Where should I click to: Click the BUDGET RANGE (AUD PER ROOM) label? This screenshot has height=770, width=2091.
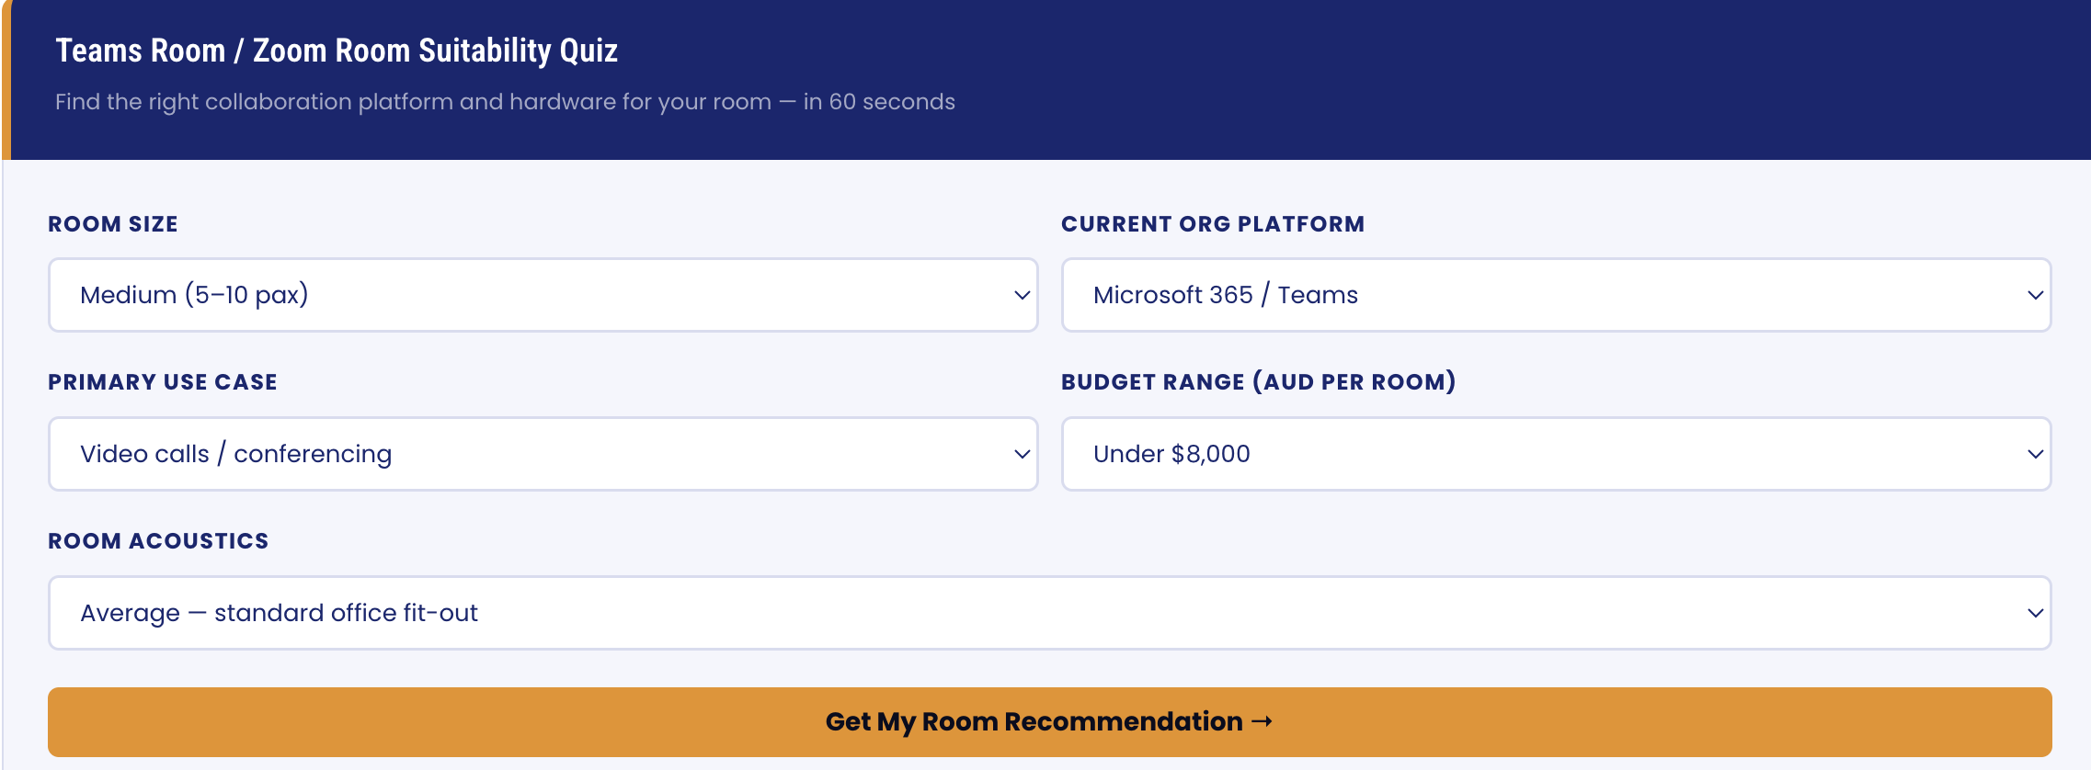tap(1258, 382)
